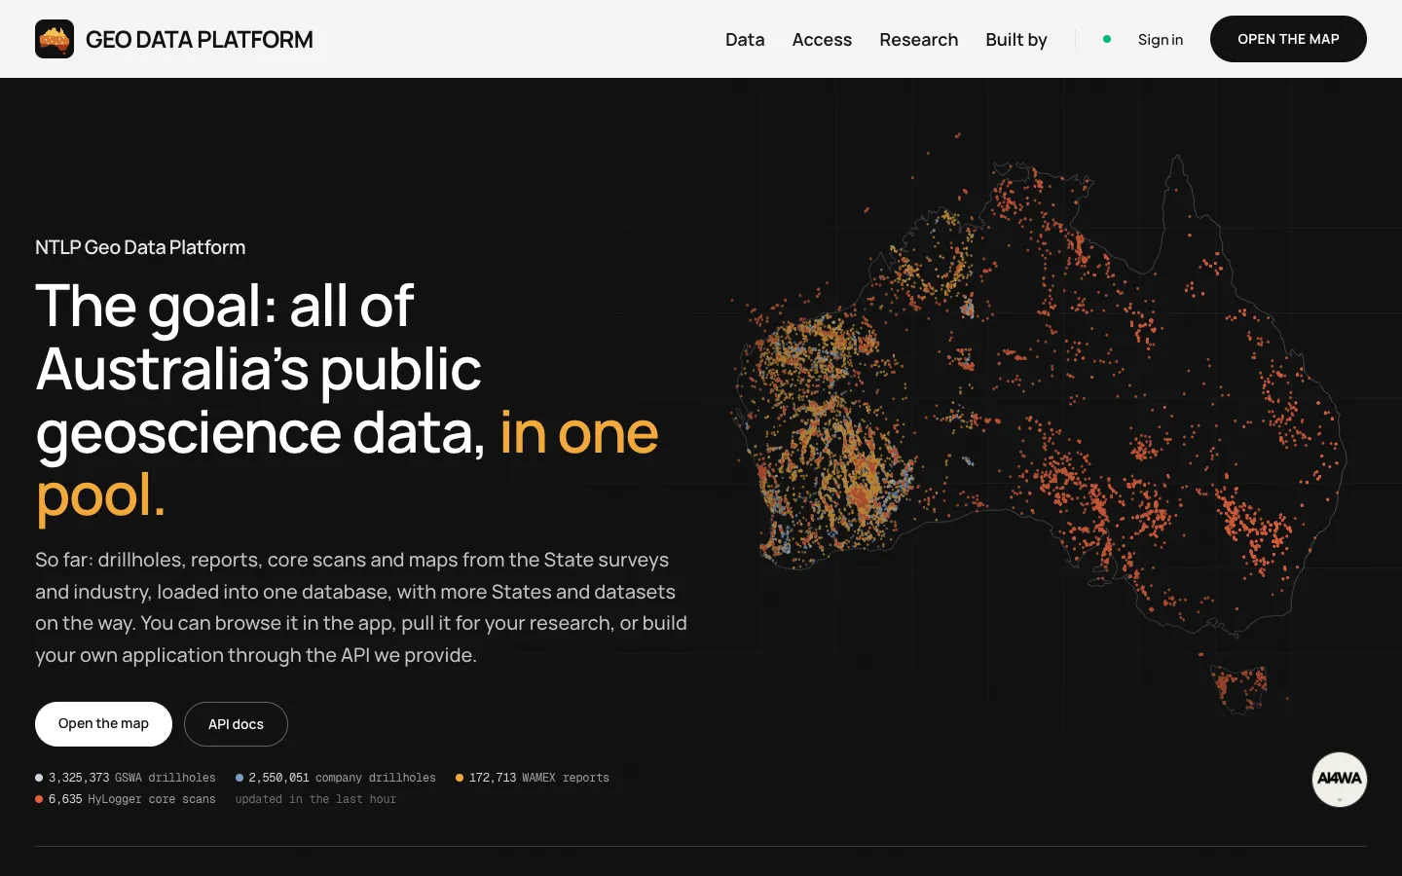Image resolution: width=1402 pixels, height=876 pixels.
Task: Click the Sign in link
Action: [1161, 39]
